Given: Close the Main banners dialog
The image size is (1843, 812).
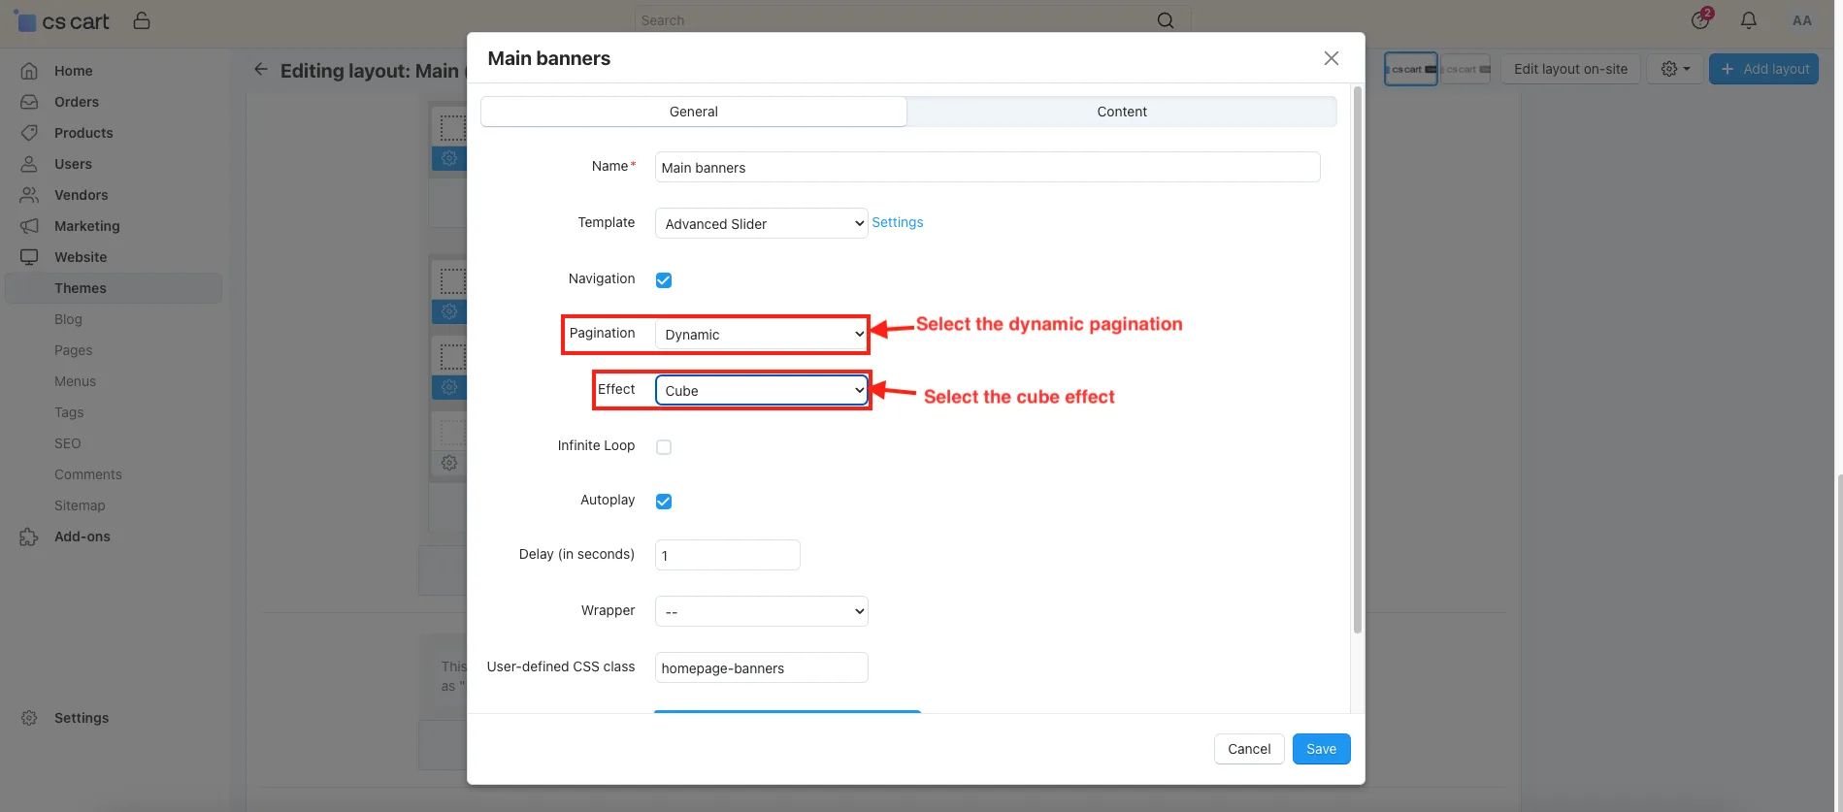Looking at the screenshot, I should (1332, 58).
